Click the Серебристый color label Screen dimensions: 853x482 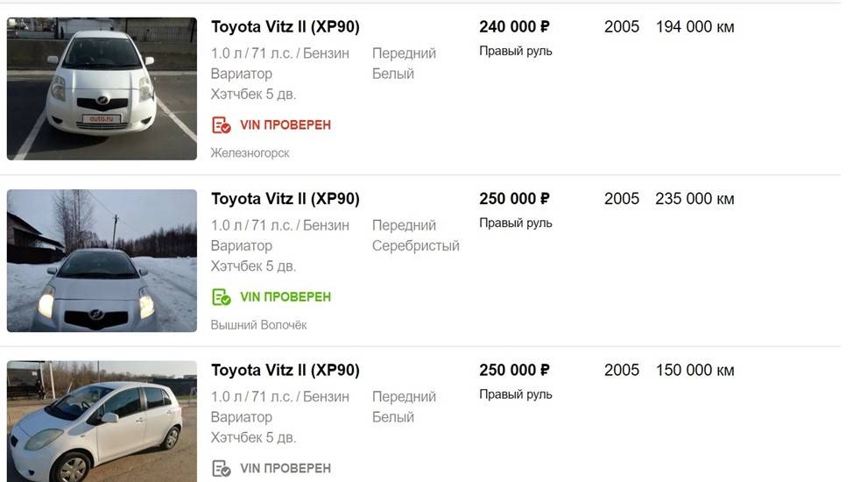[415, 246]
